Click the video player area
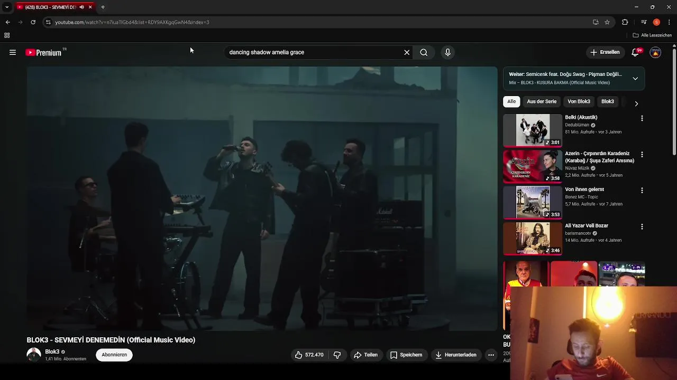Image resolution: width=677 pixels, height=380 pixels. click(262, 198)
